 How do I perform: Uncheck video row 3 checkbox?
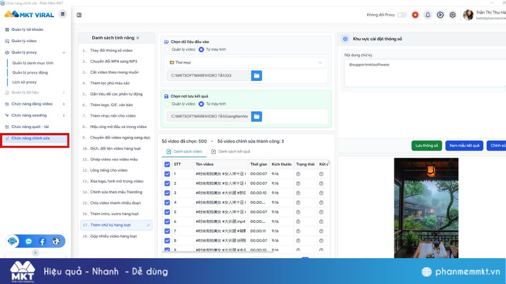(x=167, y=193)
